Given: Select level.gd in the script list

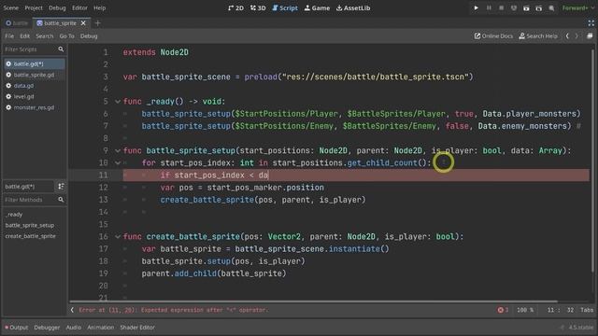Looking at the screenshot, I should pyautogui.click(x=35, y=97).
